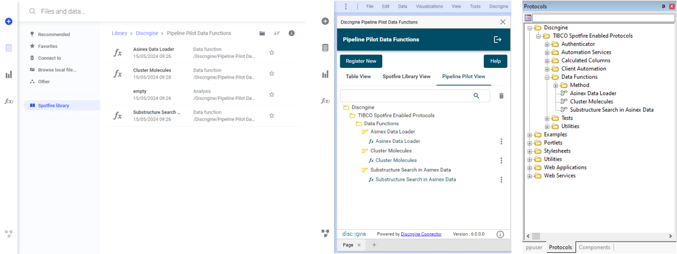Click the Register New button
The image size is (677, 254).
361,61
